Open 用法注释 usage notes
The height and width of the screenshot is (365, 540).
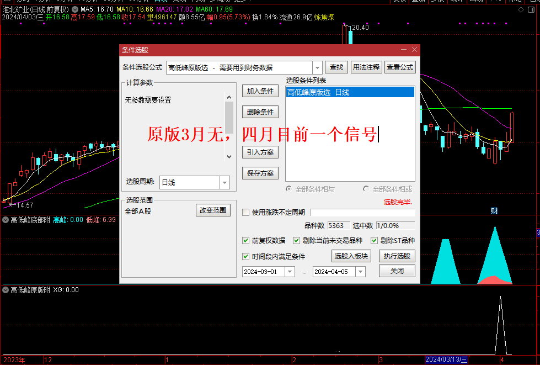pyautogui.click(x=366, y=67)
